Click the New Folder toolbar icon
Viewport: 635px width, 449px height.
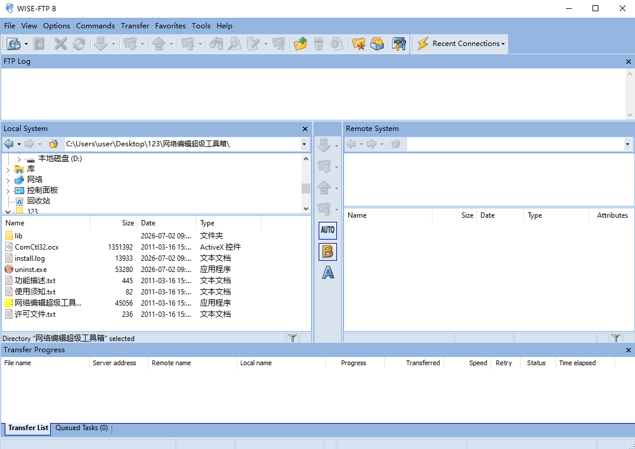click(300, 44)
